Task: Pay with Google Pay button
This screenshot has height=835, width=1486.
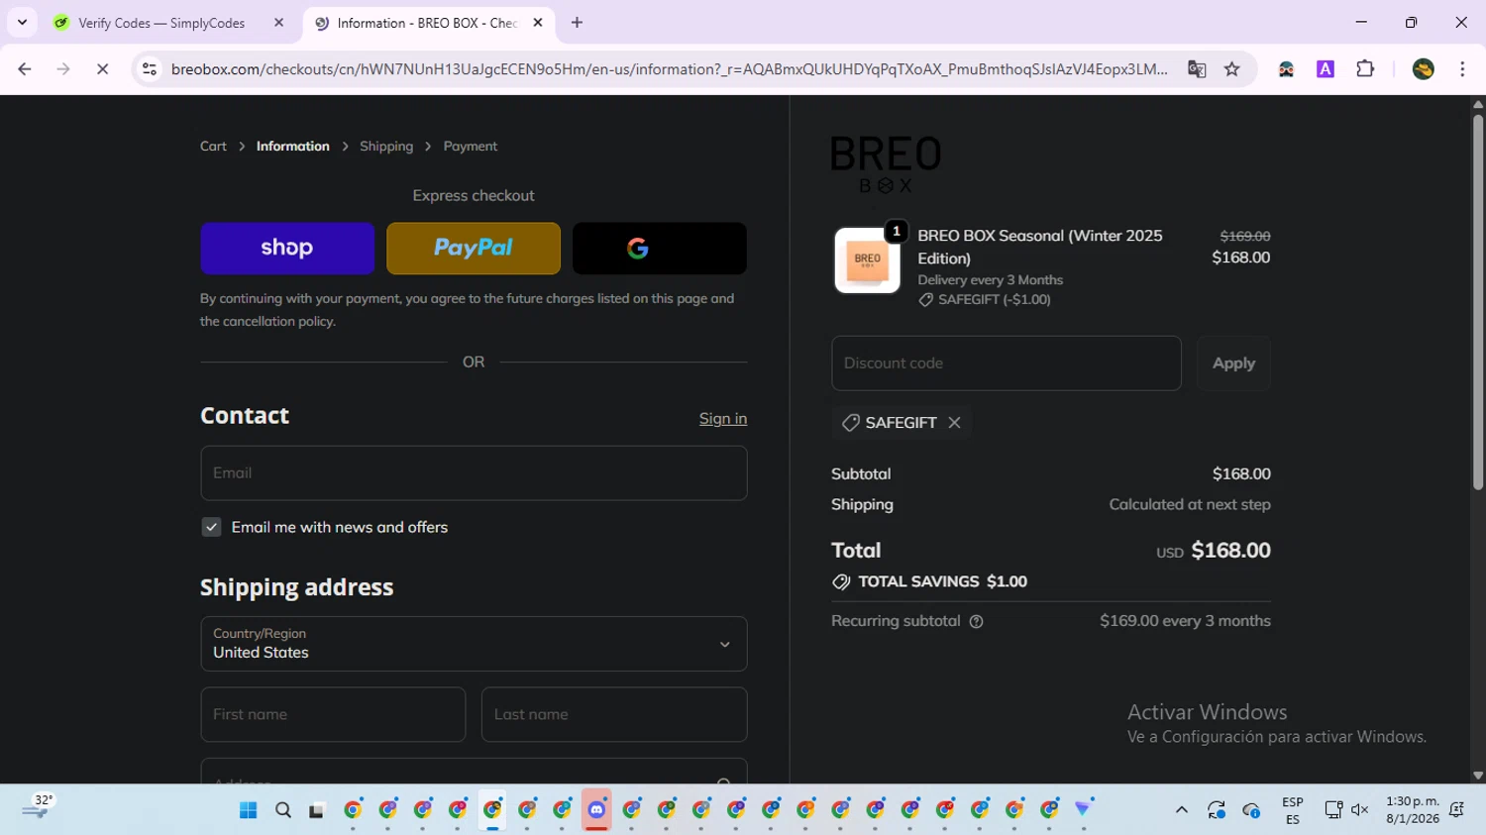Action: 660,248
